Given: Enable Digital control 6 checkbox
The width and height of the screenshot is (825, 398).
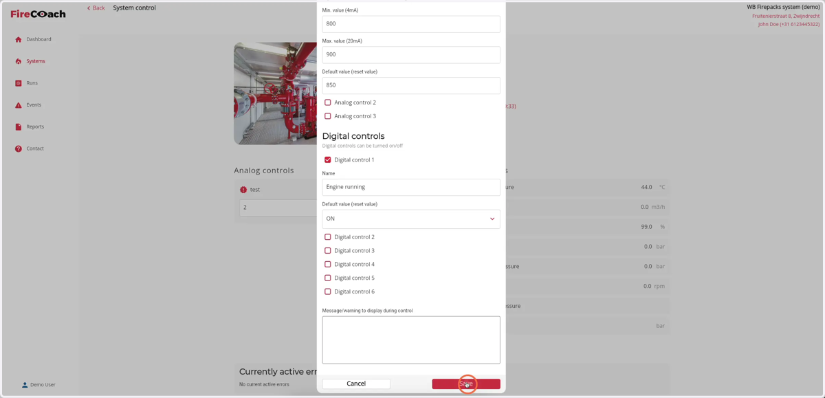Looking at the screenshot, I should tap(328, 291).
